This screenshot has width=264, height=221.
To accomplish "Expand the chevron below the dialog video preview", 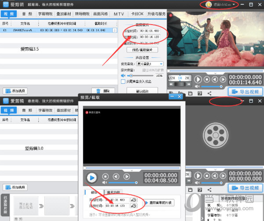I will point(131,169).
